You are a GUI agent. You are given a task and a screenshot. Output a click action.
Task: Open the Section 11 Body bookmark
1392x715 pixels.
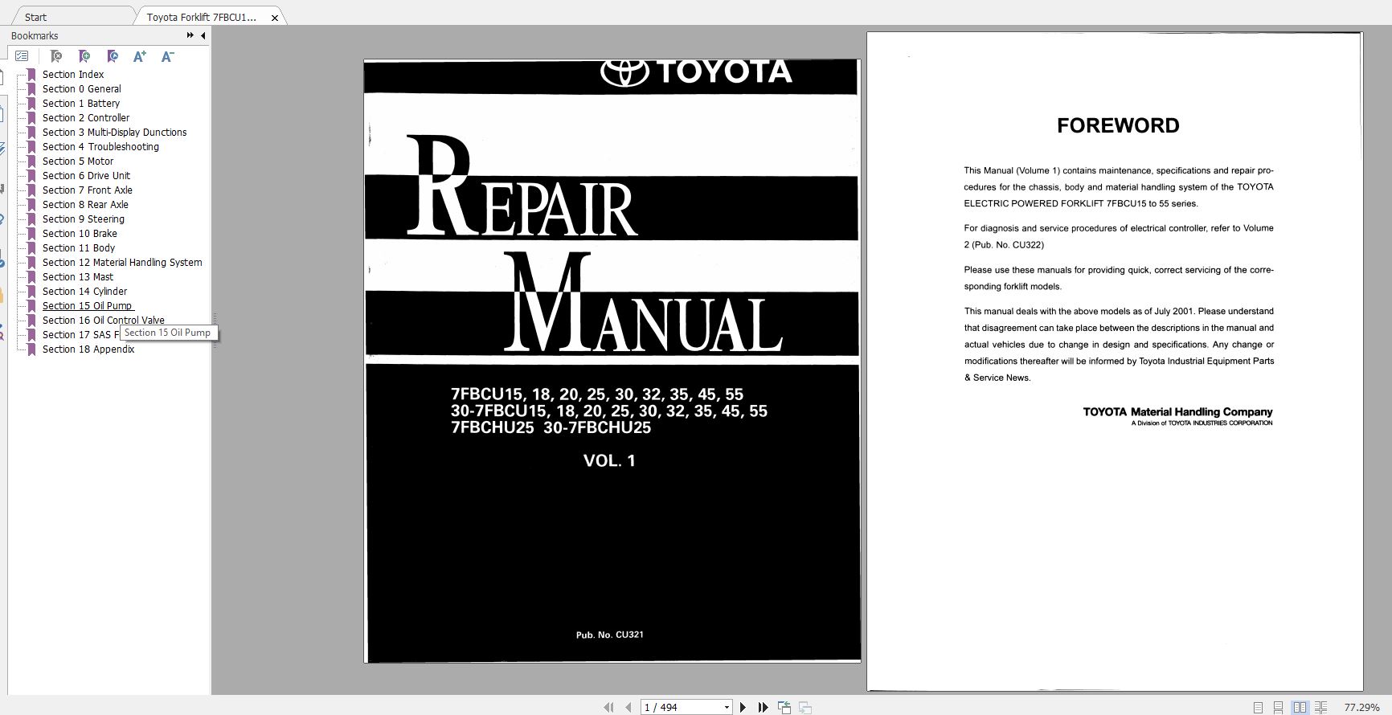tap(79, 248)
